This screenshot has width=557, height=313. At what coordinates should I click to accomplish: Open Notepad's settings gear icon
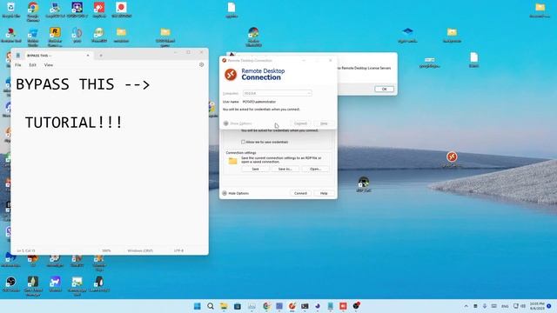coord(201,64)
